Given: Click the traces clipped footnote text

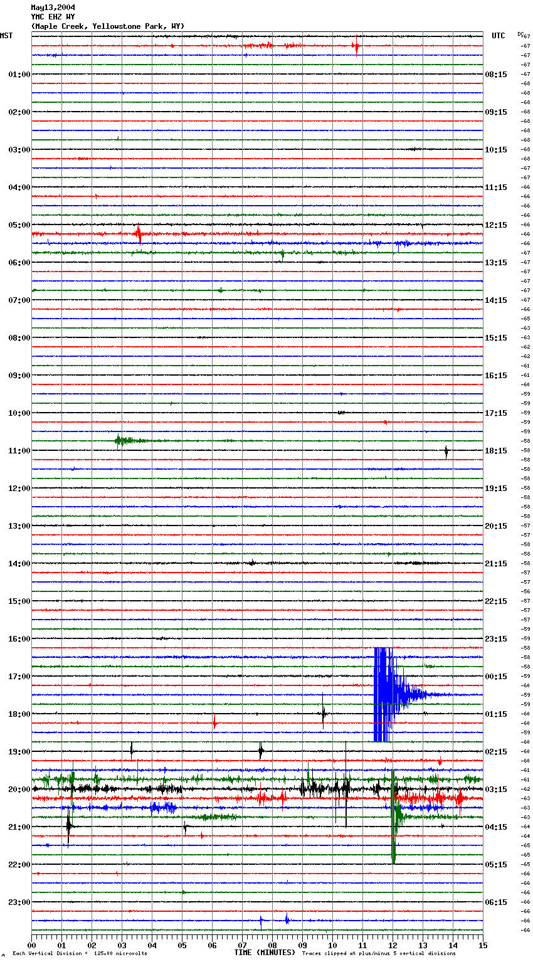Looking at the screenshot, I should point(379,954).
